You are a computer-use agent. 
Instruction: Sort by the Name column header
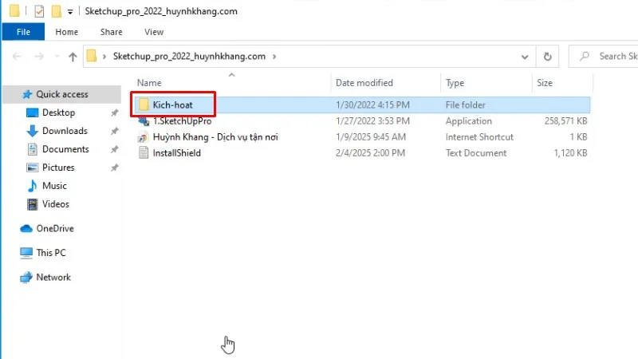pyautogui.click(x=149, y=83)
